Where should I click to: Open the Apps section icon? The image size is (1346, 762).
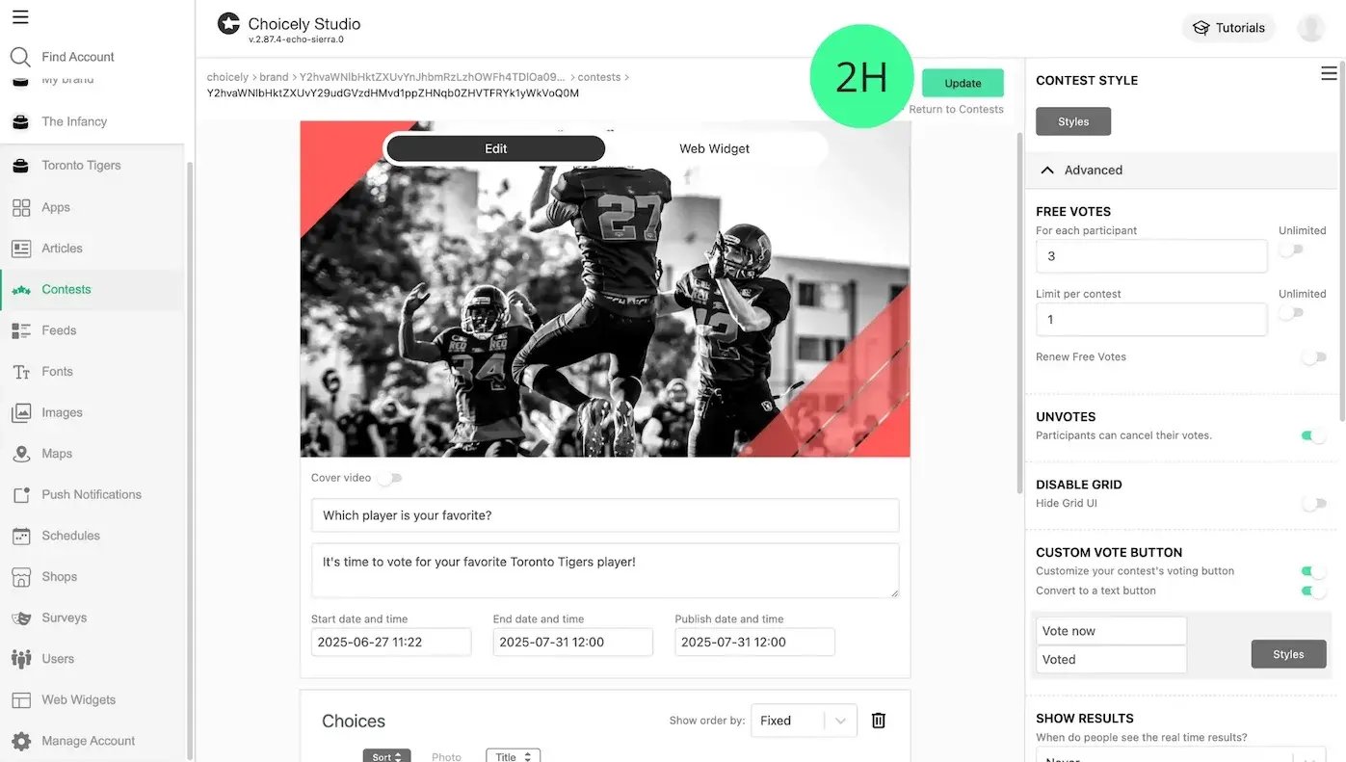(x=20, y=207)
